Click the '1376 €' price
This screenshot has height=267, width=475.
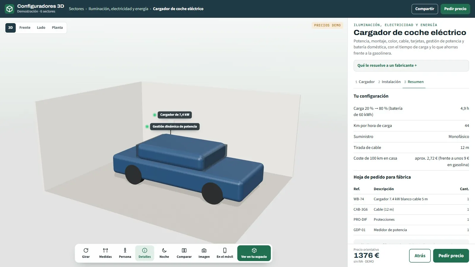point(366,255)
